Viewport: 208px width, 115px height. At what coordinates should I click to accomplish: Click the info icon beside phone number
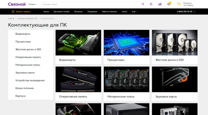[x=194, y=12]
